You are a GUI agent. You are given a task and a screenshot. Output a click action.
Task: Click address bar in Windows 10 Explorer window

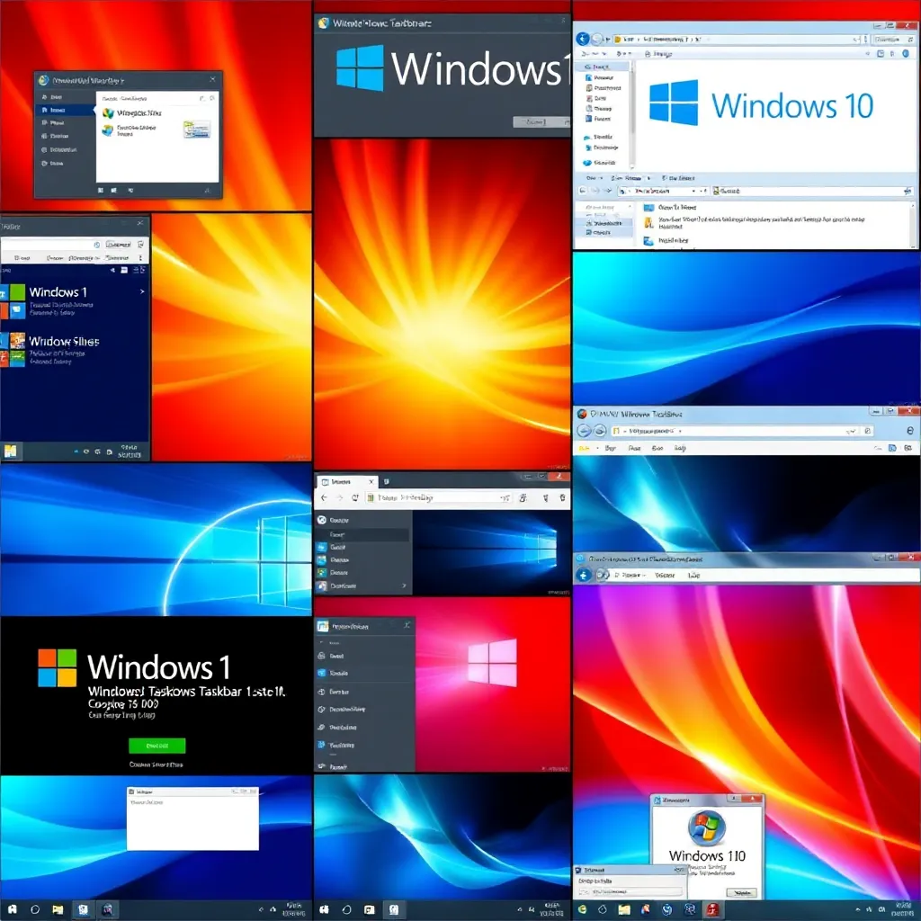(x=738, y=40)
